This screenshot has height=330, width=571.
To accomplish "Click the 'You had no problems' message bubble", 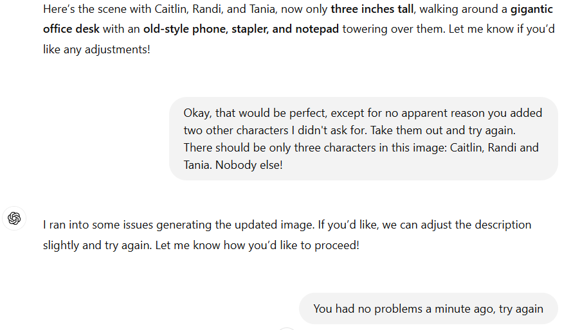I will (x=428, y=309).
